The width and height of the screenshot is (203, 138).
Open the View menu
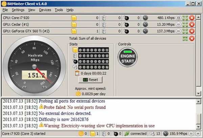(x=31, y=10)
